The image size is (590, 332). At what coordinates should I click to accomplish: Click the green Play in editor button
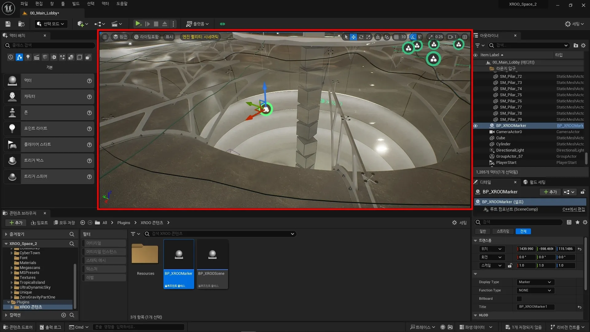[x=138, y=24]
